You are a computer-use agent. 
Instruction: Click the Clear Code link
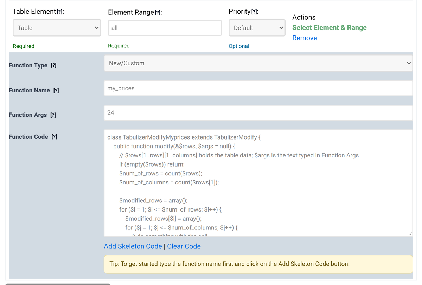click(x=184, y=246)
